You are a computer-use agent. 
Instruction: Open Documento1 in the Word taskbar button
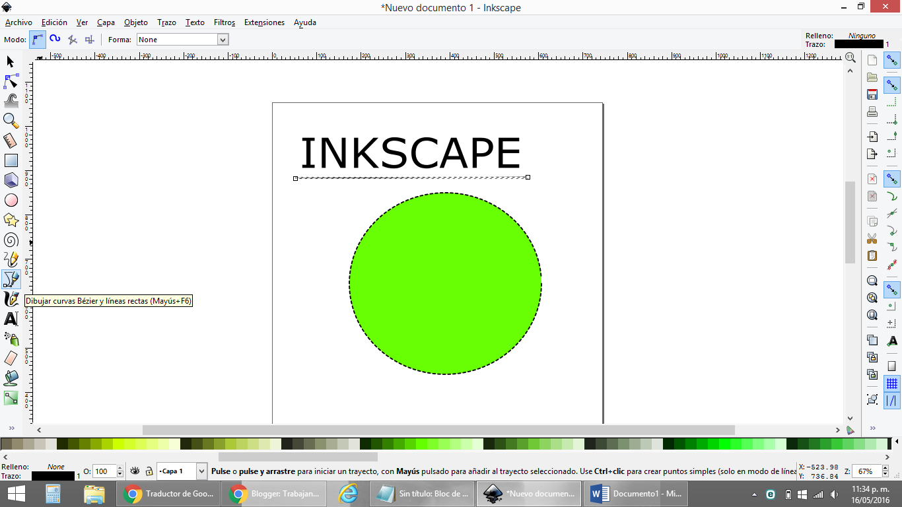point(635,493)
